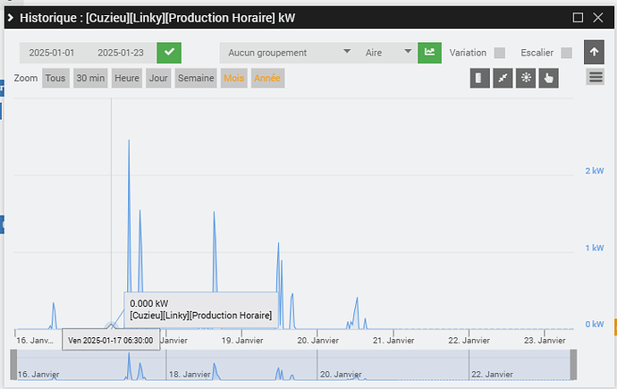Set zoom to Heure
Image resolution: width=617 pixels, height=389 pixels.
[x=127, y=78]
